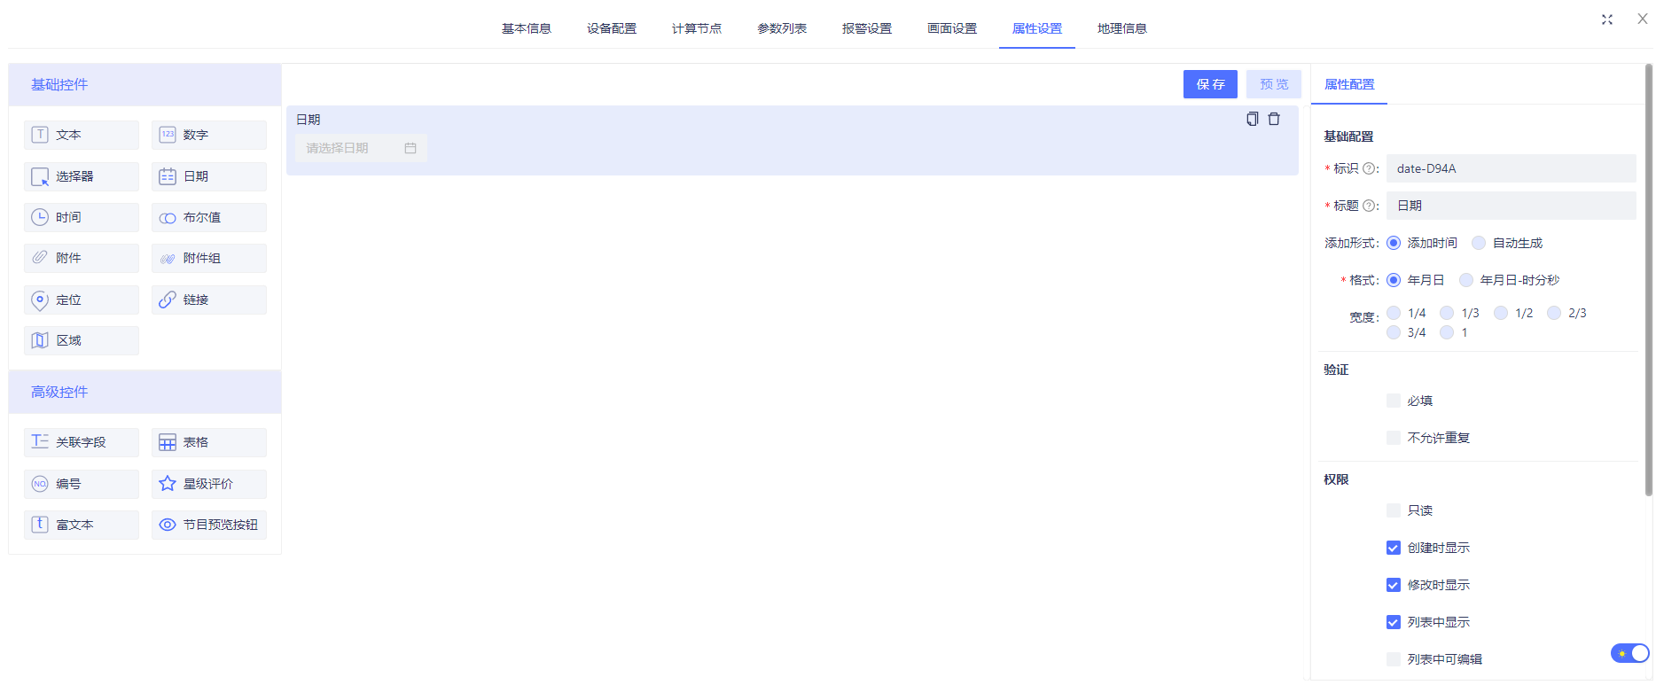
Task: Set width to 1/4
Action: click(1394, 313)
